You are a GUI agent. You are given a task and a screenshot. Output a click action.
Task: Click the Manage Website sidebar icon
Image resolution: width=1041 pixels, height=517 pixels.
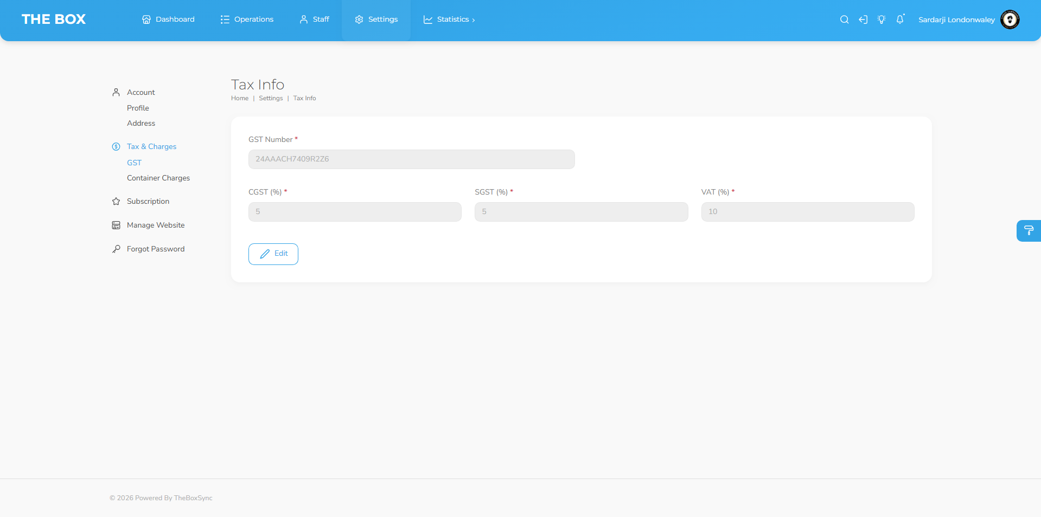(x=116, y=225)
